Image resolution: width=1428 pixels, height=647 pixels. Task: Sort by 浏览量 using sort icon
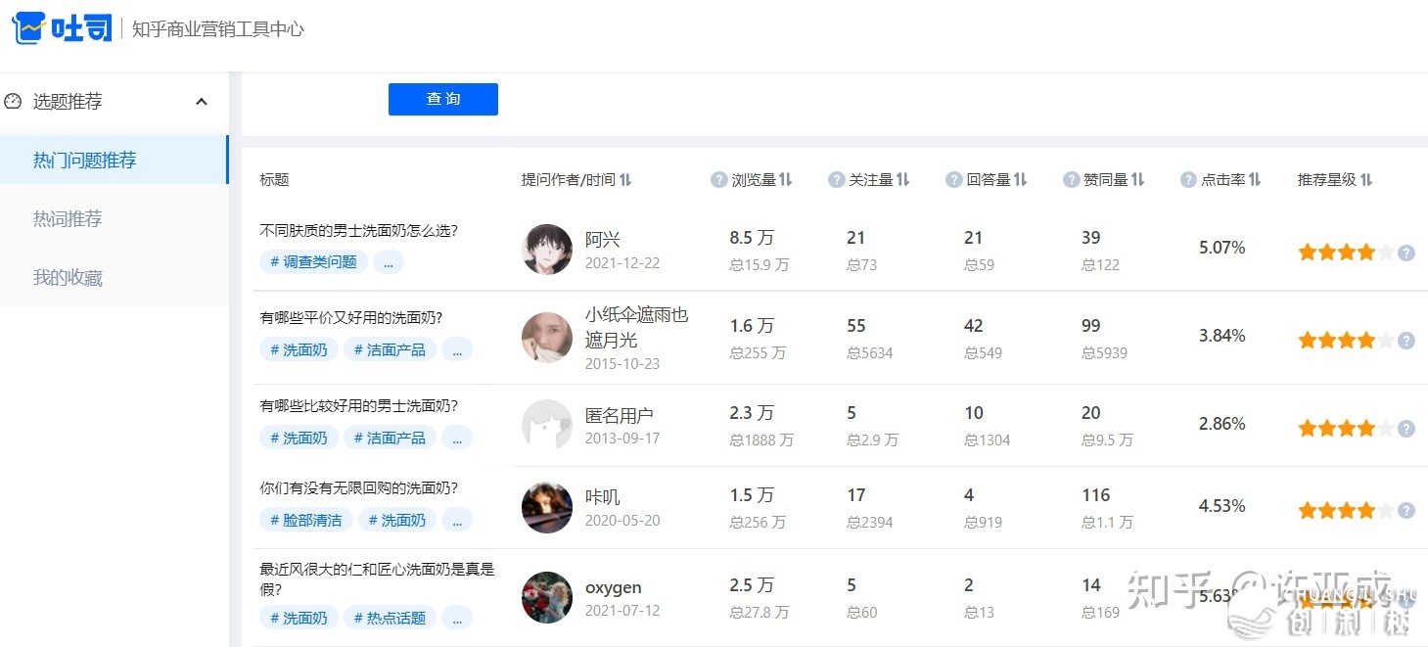point(785,180)
